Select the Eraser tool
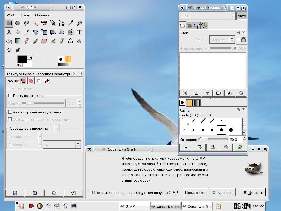The height and width of the screenshot is (211, 281). click(x=44, y=41)
